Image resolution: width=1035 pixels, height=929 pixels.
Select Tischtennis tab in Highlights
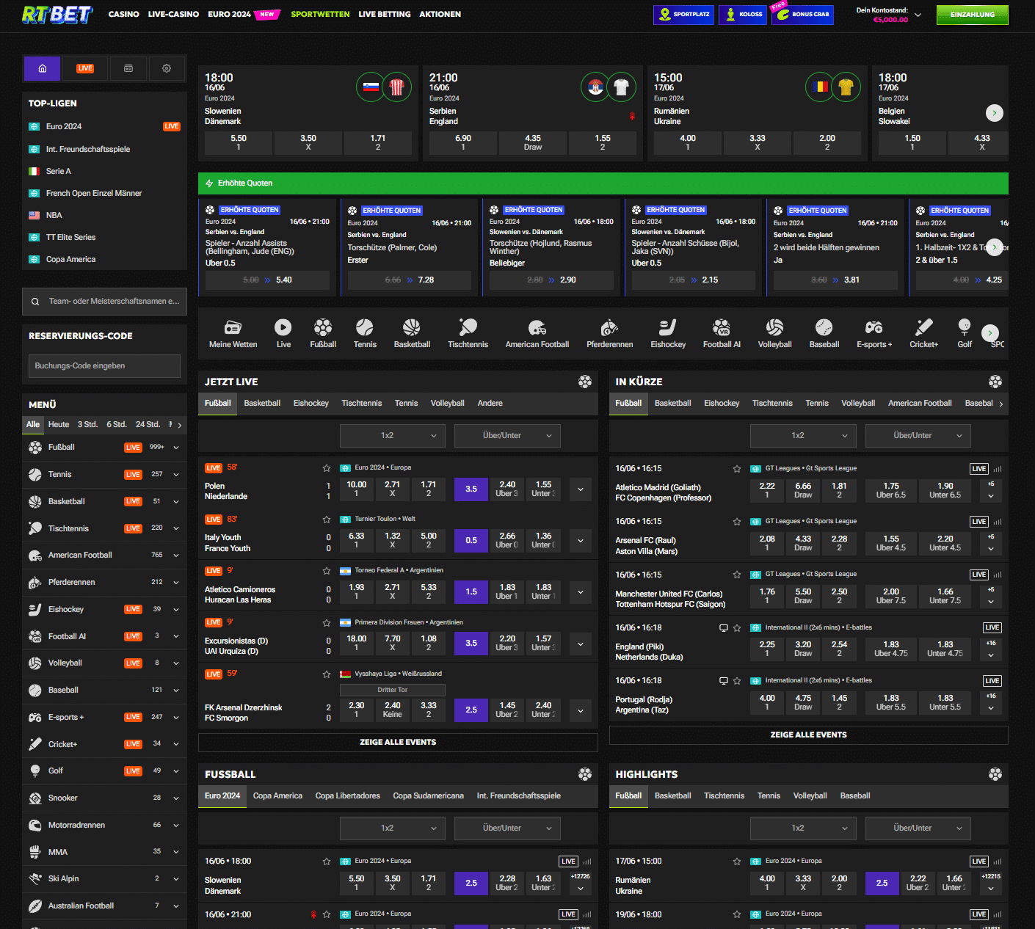pyautogui.click(x=724, y=796)
